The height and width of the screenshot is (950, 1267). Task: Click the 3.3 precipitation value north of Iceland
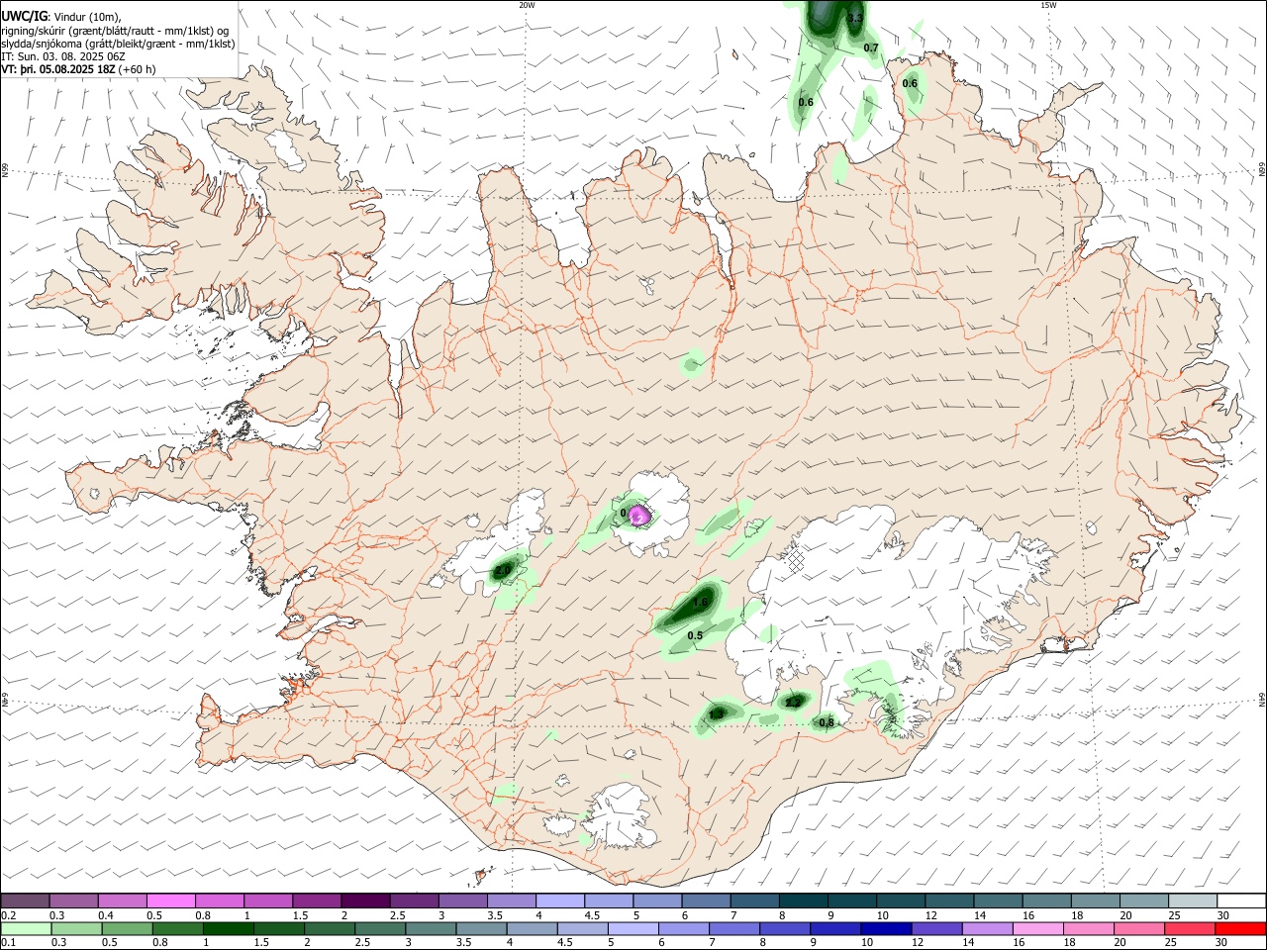pyautogui.click(x=856, y=19)
